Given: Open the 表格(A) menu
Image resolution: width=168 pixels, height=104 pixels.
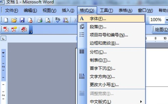Looking at the screenshot, I should (x=125, y=10).
